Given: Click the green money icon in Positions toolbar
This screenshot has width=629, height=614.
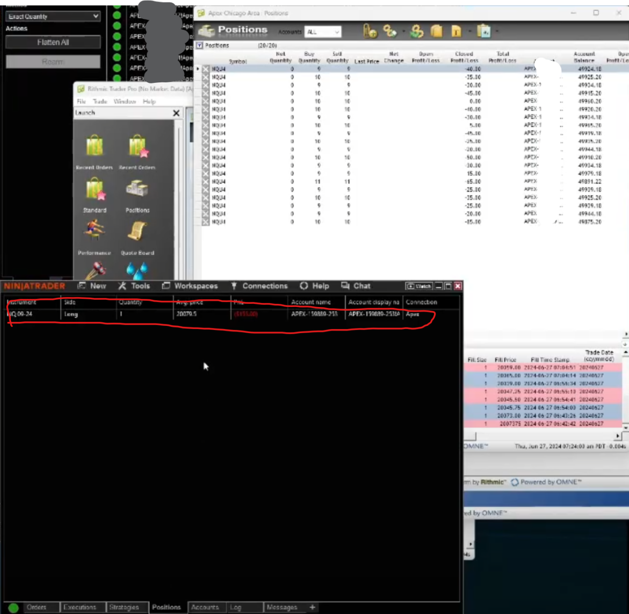Looking at the screenshot, I should pos(417,32).
